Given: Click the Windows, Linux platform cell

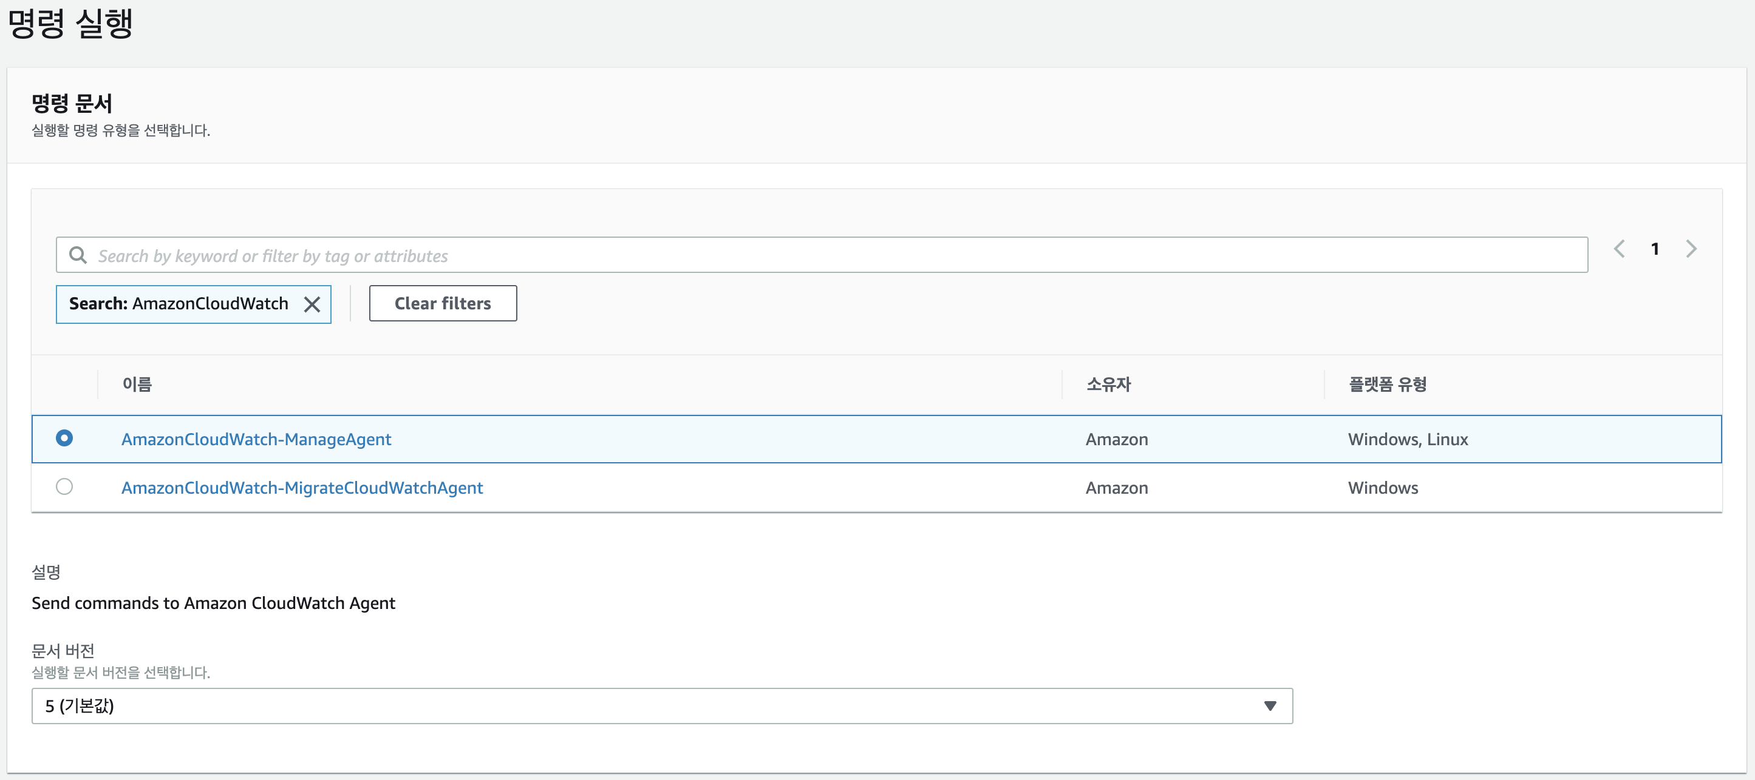Looking at the screenshot, I should 1408,439.
